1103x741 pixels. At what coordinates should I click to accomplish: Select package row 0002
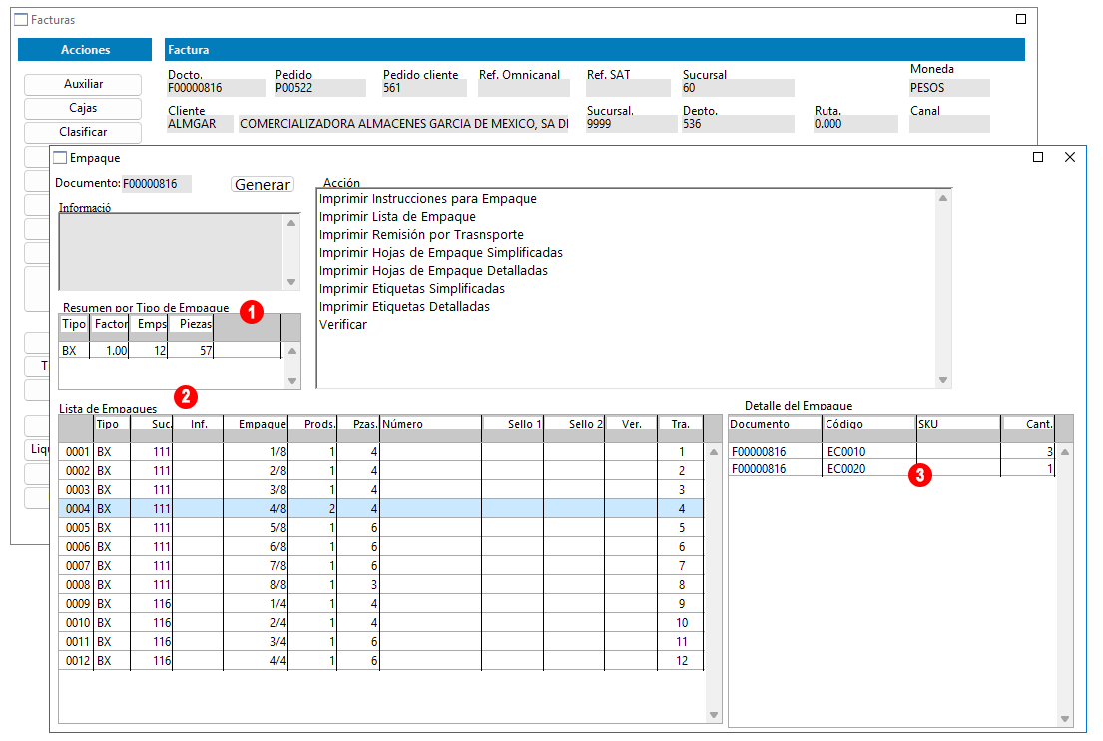380,470
